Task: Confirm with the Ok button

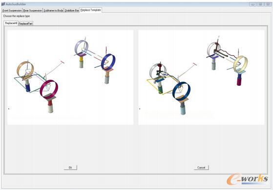Action: pos(70,167)
